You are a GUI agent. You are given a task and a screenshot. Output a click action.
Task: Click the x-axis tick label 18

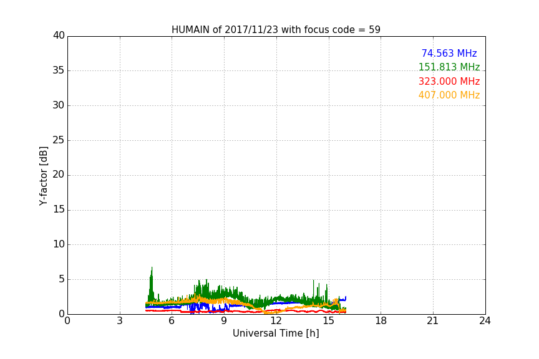pos(381,321)
